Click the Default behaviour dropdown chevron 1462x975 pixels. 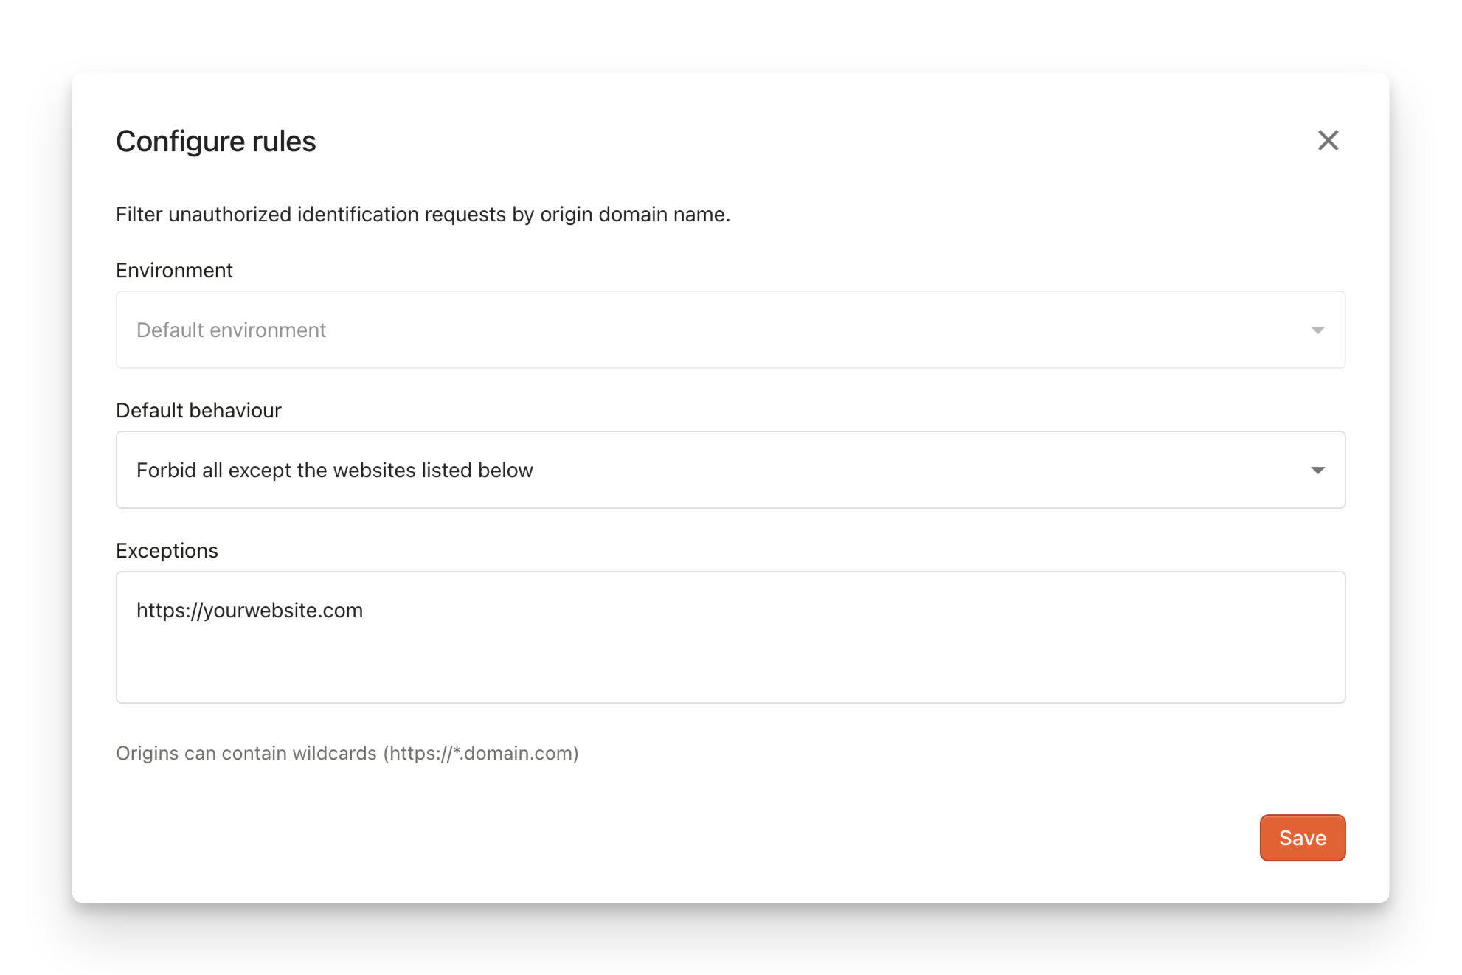click(1317, 470)
